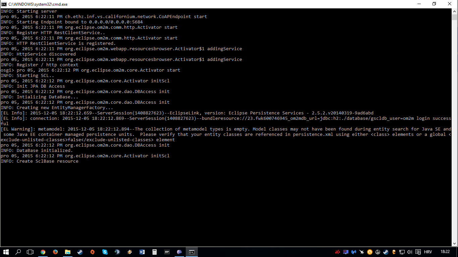Open Skype from the taskbar

coord(105,252)
